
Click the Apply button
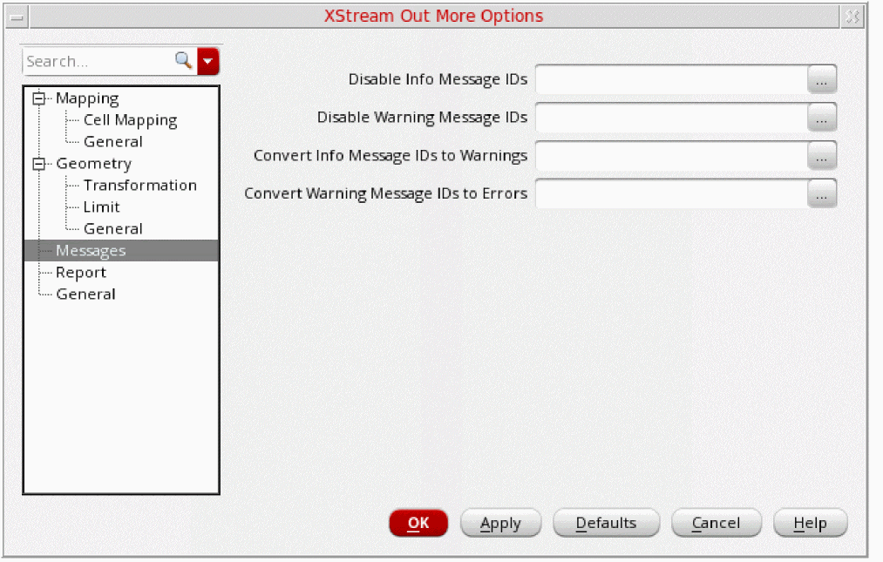point(500,523)
